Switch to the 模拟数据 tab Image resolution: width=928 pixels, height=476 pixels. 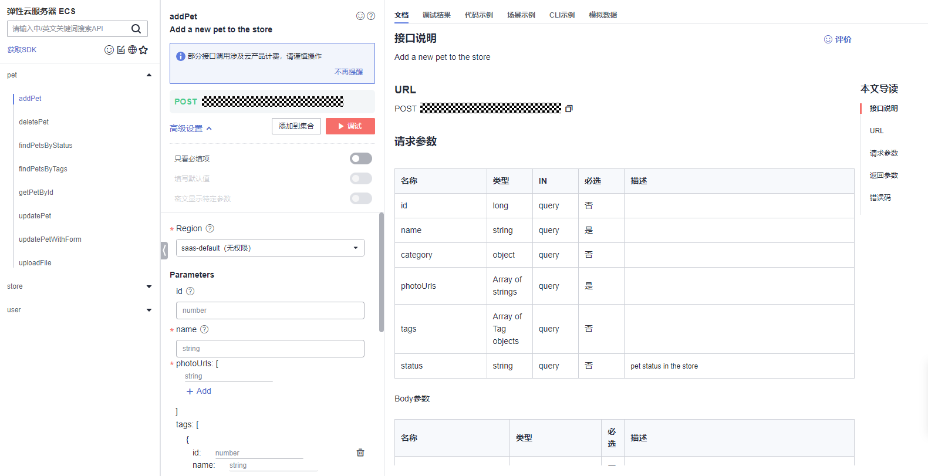click(x=603, y=15)
